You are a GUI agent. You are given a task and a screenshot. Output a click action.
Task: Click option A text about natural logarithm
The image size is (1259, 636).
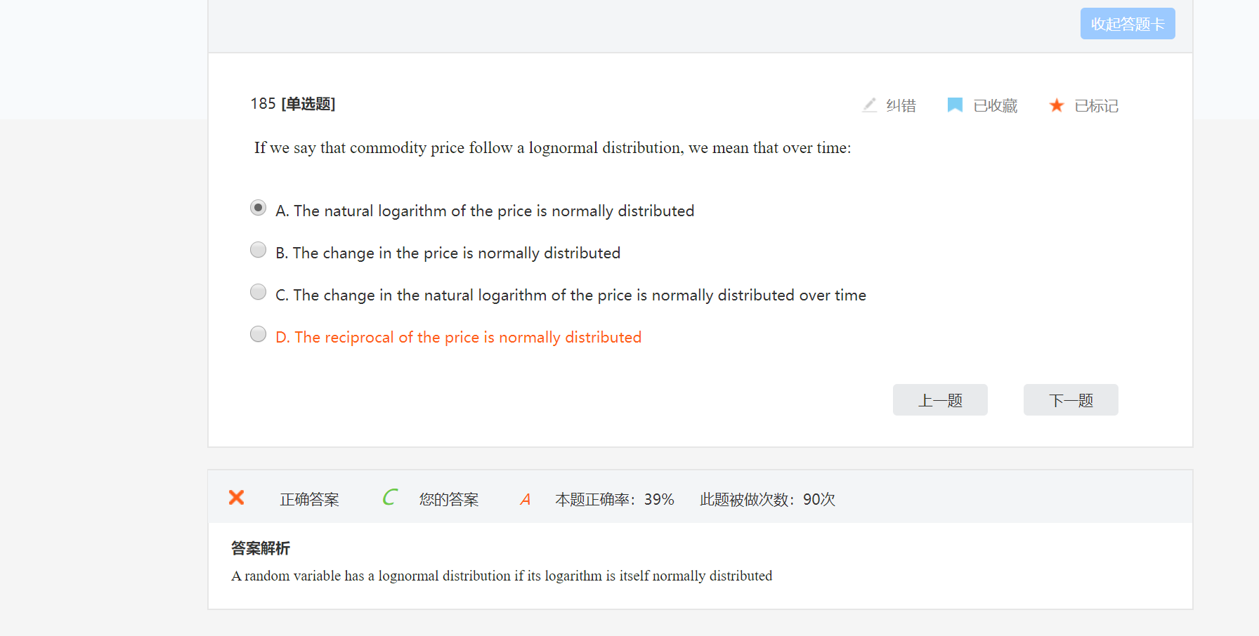pyautogui.click(x=485, y=211)
